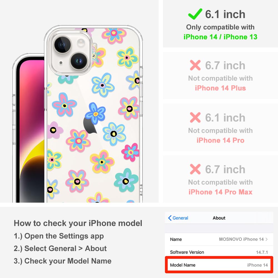Select the highlighted Model Name row
Image resolution: width=278 pixels, height=278 pixels.
click(x=219, y=265)
